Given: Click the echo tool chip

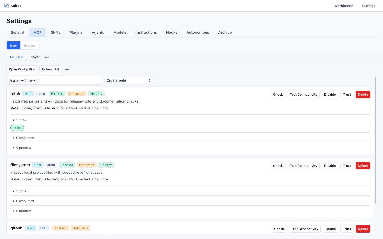Looking at the screenshot, I should pos(17,128).
